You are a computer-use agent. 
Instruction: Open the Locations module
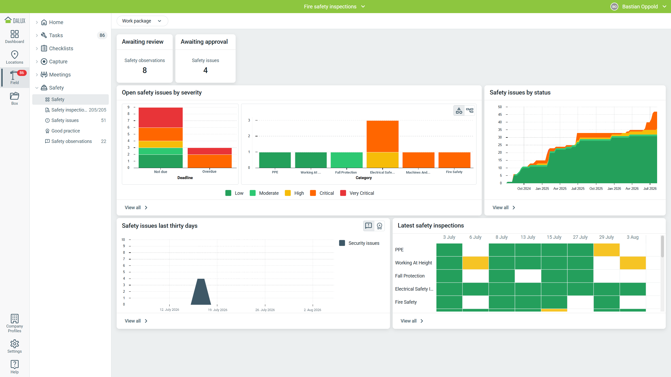tap(14, 57)
